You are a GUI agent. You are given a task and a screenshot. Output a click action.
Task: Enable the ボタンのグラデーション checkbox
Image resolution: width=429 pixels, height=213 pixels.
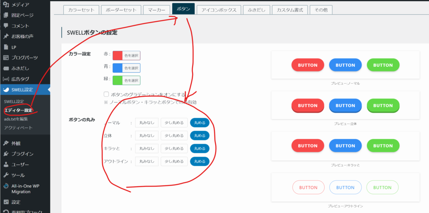point(106,94)
